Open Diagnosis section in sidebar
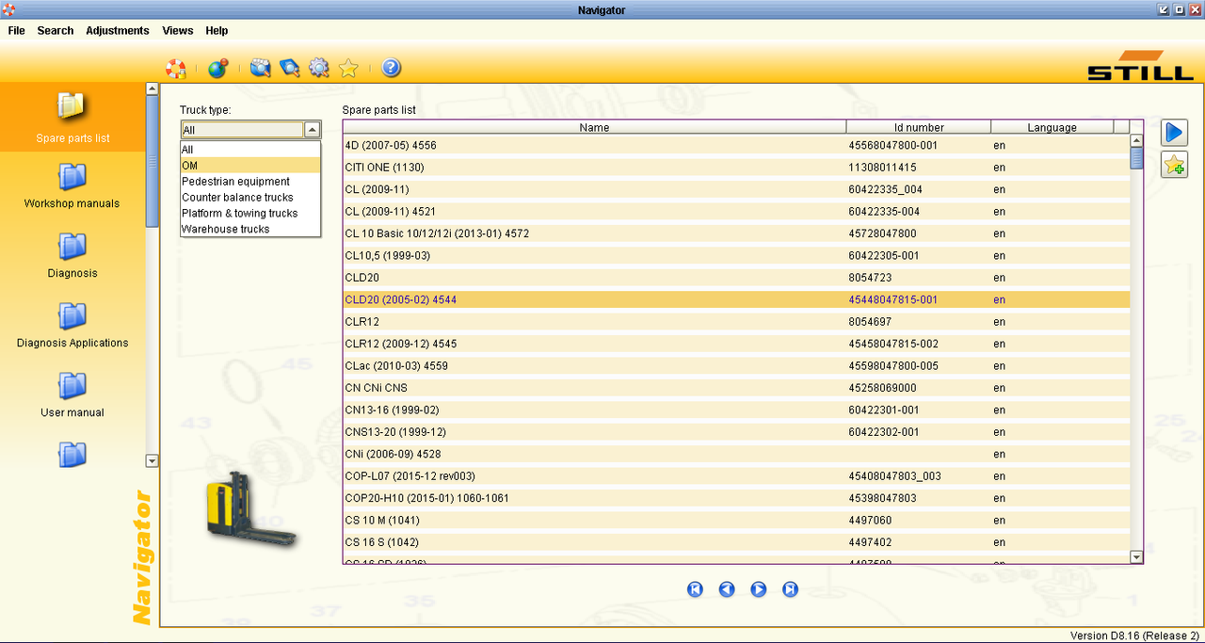1205x643 pixels. [72, 255]
